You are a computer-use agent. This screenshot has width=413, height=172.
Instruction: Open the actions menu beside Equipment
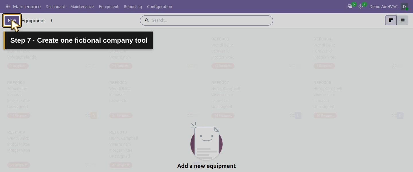(51, 21)
